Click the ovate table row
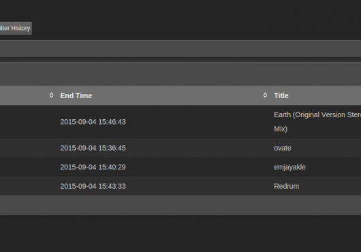This screenshot has height=252, width=361. point(180,148)
